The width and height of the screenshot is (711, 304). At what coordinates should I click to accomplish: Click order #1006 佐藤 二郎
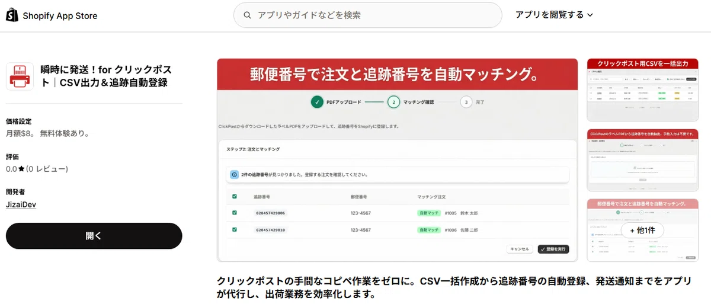461,229
